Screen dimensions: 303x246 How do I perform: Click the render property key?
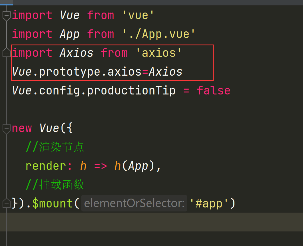pyautogui.click(x=46, y=166)
